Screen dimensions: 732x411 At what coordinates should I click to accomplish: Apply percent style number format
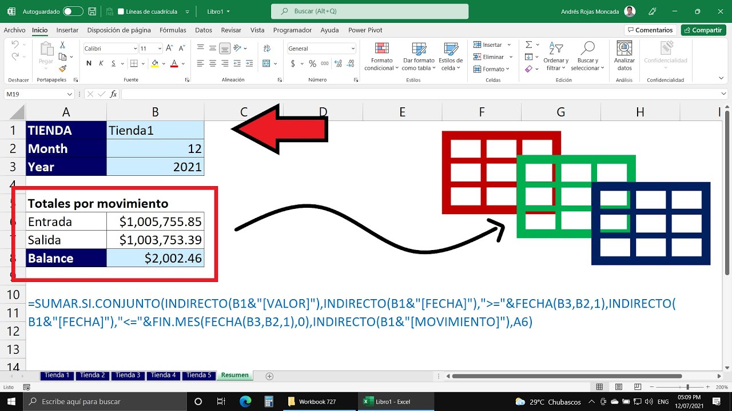(x=312, y=63)
